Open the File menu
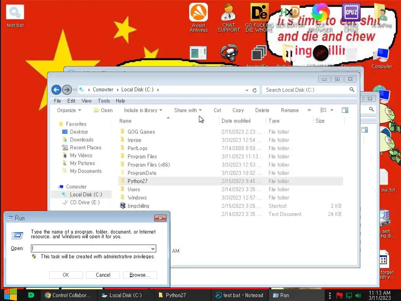401x301 pixels. pyautogui.click(x=57, y=101)
